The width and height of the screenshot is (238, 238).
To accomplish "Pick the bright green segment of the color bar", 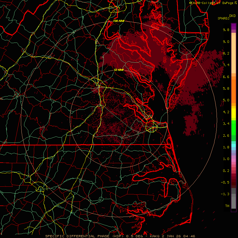I will point(234,127).
